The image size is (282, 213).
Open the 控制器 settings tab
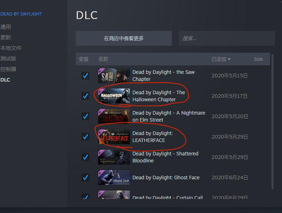[x=8, y=69]
